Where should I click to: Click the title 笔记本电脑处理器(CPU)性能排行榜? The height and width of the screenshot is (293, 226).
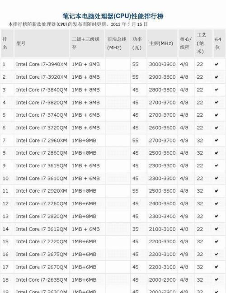[x=113, y=16]
